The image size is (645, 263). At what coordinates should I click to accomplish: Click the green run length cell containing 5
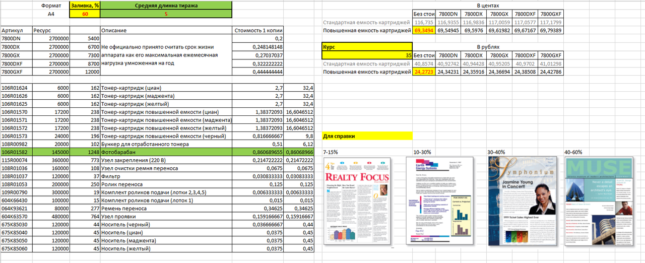pos(166,14)
